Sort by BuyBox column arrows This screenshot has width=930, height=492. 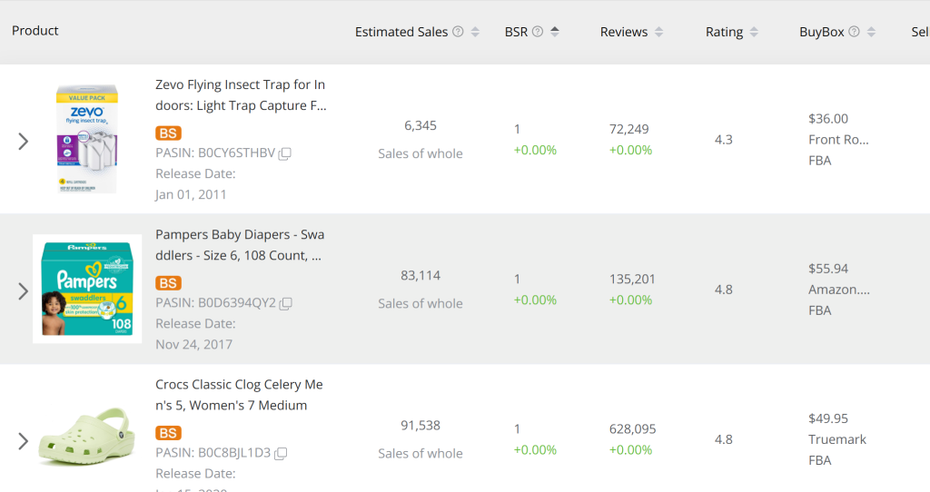(871, 32)
